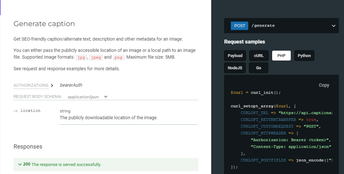Copy the PHP code sample
The height and width of the screenshot is (174, 344).
324,85
